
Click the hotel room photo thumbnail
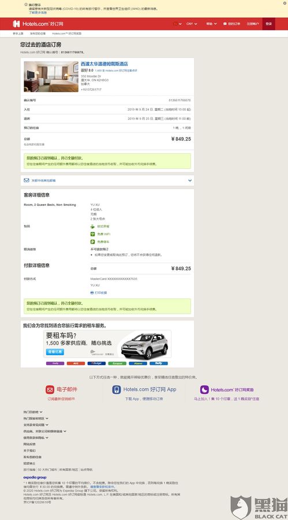pos(51,76)
